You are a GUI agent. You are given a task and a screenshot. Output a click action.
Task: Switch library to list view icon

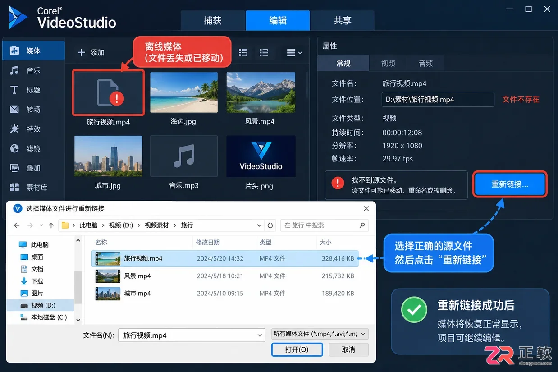coord(243,52)
